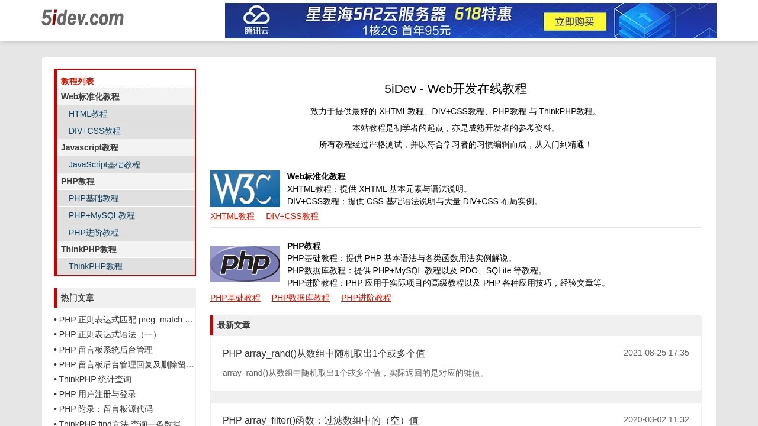
Task: Expand the Web标准化教程 category header
Action: tap(90, 96)
